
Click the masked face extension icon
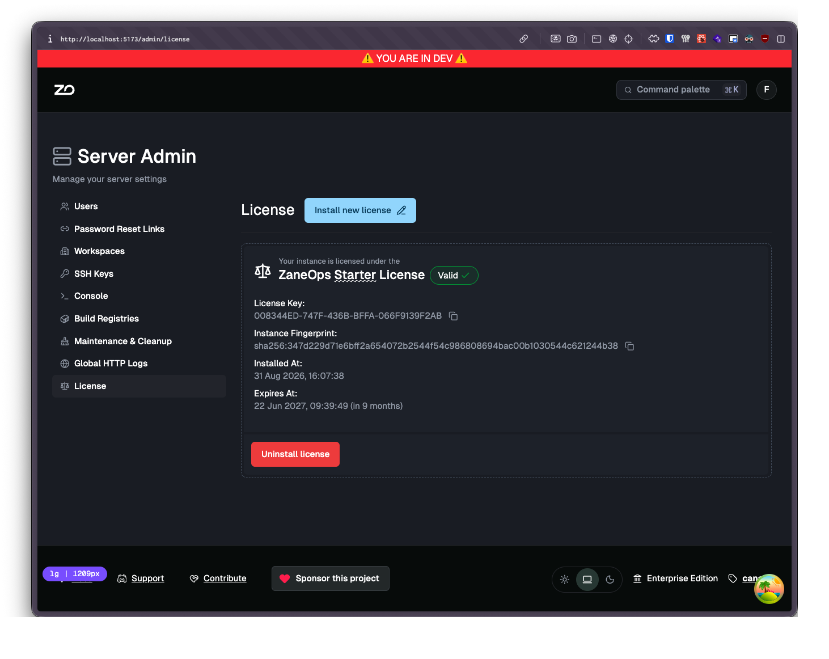[749, 39]
